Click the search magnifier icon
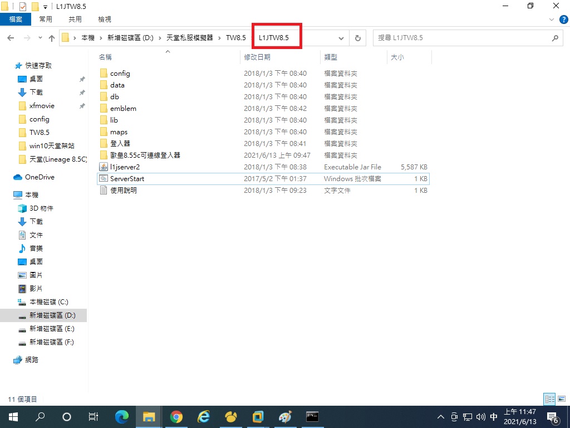Viewport: 570px width, 428px height. point(555,38)
